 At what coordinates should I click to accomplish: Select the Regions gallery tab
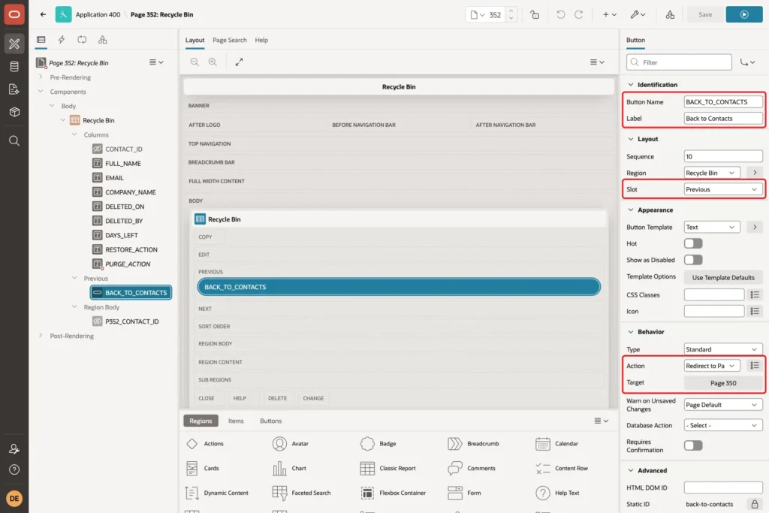(201, 421)
